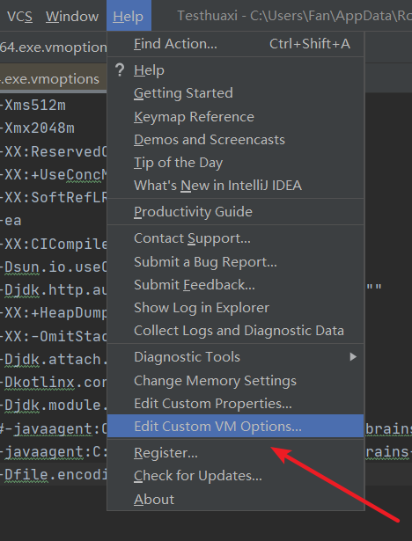This screenshot has width=412, height=541.
Task: Open the Help menu in menu bar
Action: 129,16
